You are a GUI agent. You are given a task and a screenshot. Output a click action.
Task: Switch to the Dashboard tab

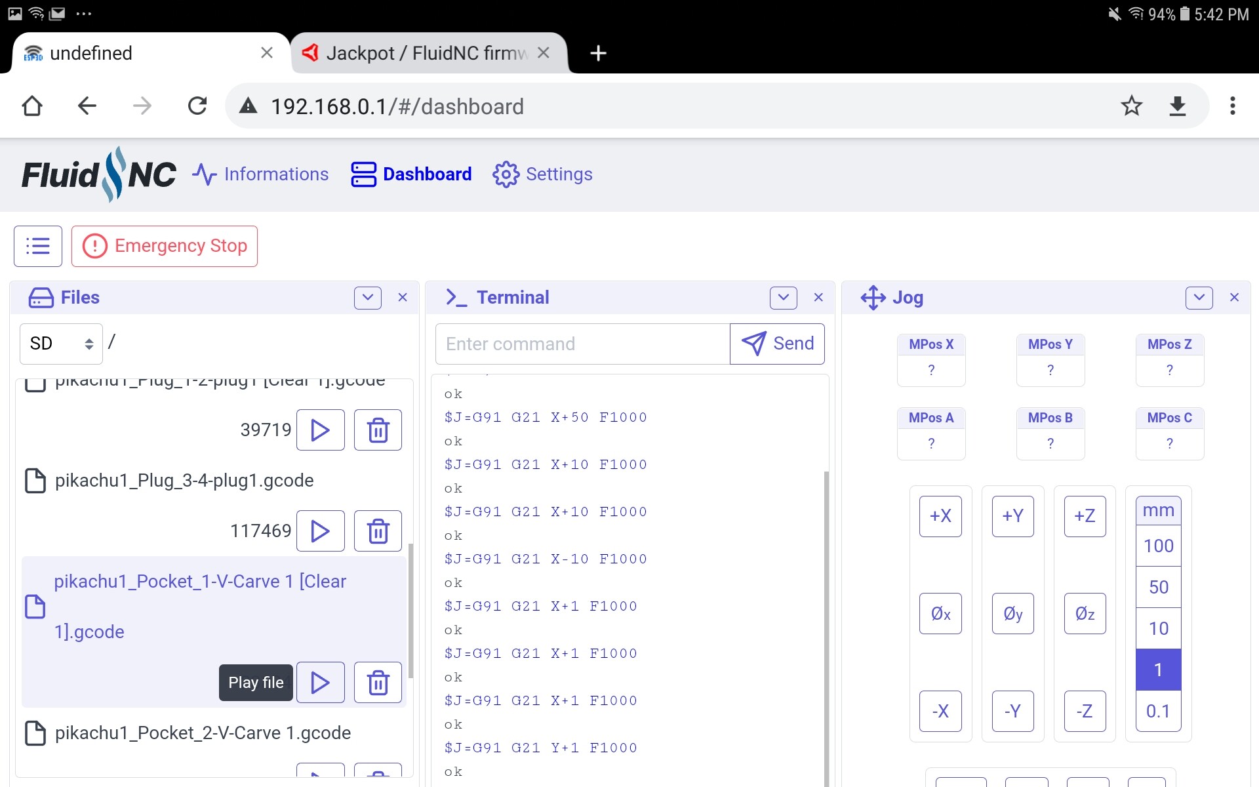coord(411,174)
